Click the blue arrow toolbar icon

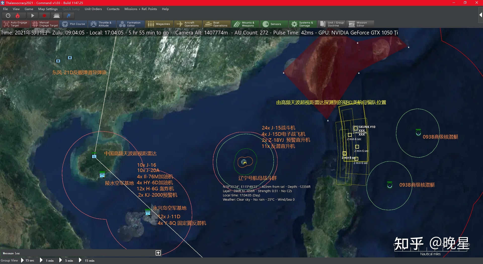tap(68, 16)
